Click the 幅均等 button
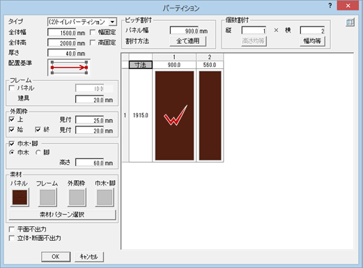 pyautogui.click(x=312, y=41)
